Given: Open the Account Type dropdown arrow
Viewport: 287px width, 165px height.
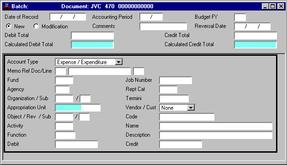Looking at the screenshot, I should 119,62.
